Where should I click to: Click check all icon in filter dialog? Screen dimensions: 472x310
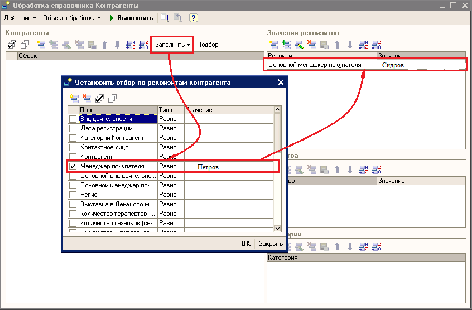(x=99, y=99)
